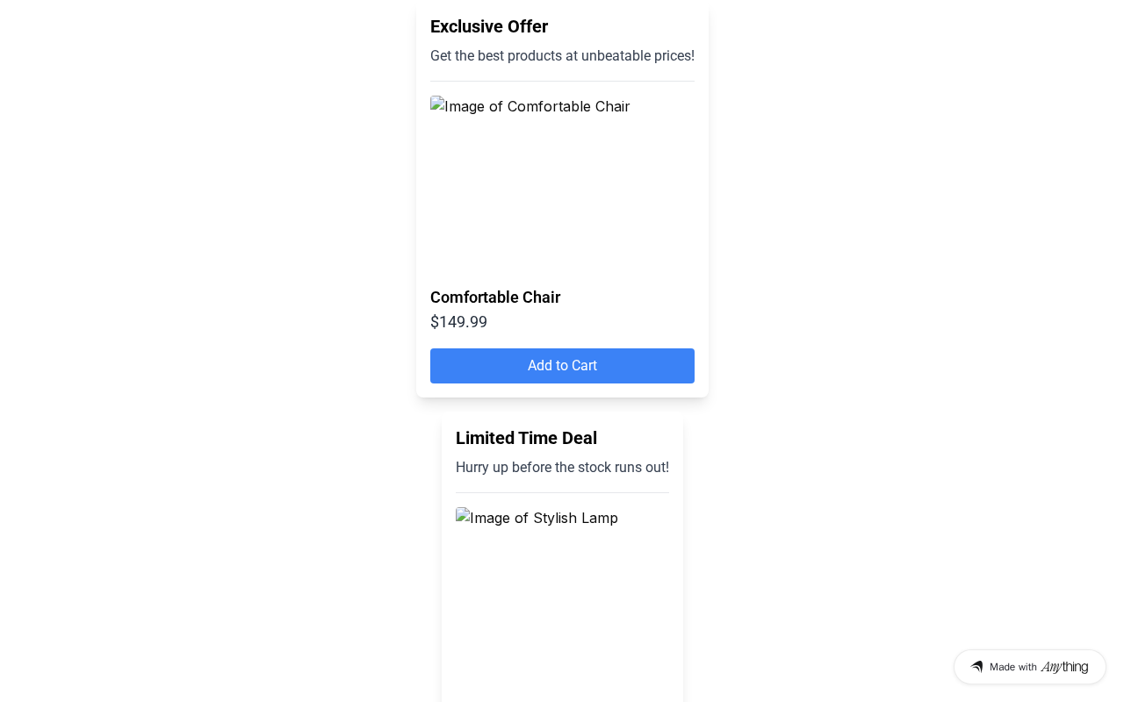The image size is (1124, 702).
Task: Click the word "unbeatable" in the offer description
Action: tap(613, 56)
